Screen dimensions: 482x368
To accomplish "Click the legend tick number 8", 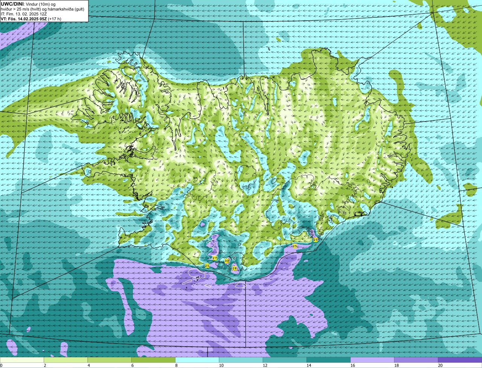I will pyautogui.click(x=176, y=365).
